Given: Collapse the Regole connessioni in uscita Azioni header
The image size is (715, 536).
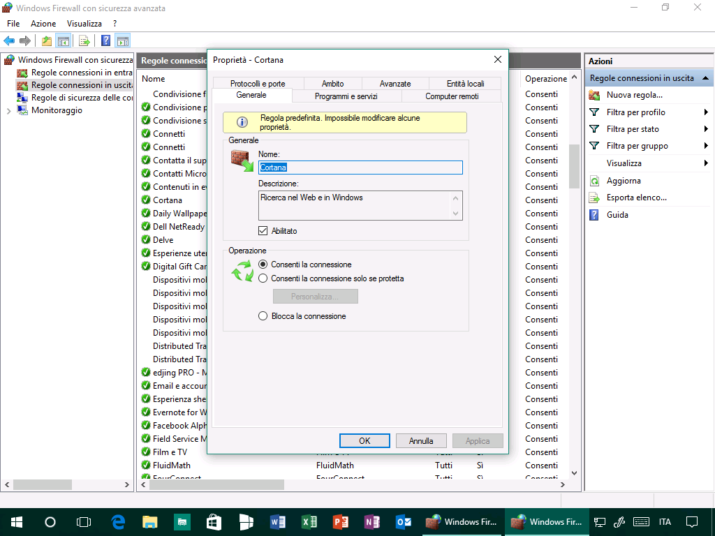Looking at the screenshot, I should [705, 78].
